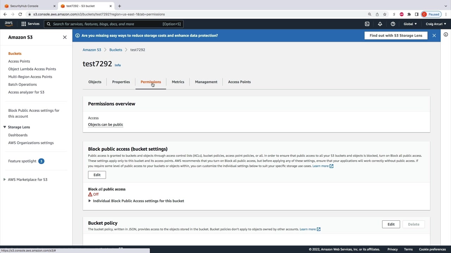The height and width of the screenshot is (253, 451).
Task: Dismiss the S3 Storage Lens banner
Action: 434,35
